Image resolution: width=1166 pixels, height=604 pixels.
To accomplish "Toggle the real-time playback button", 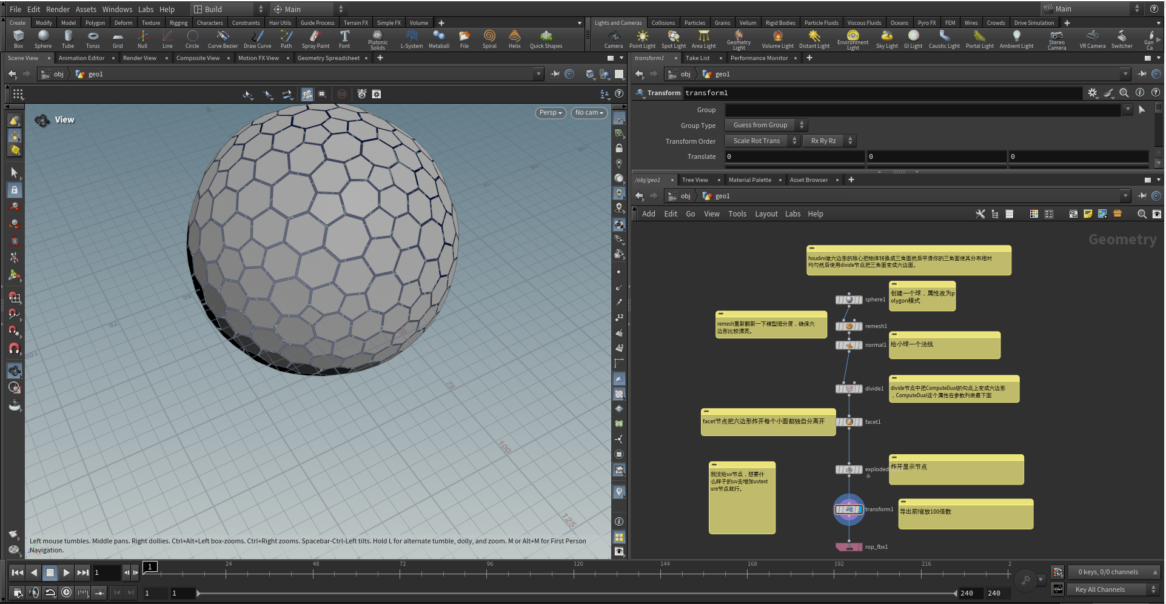I will click(x=67, y=592).
